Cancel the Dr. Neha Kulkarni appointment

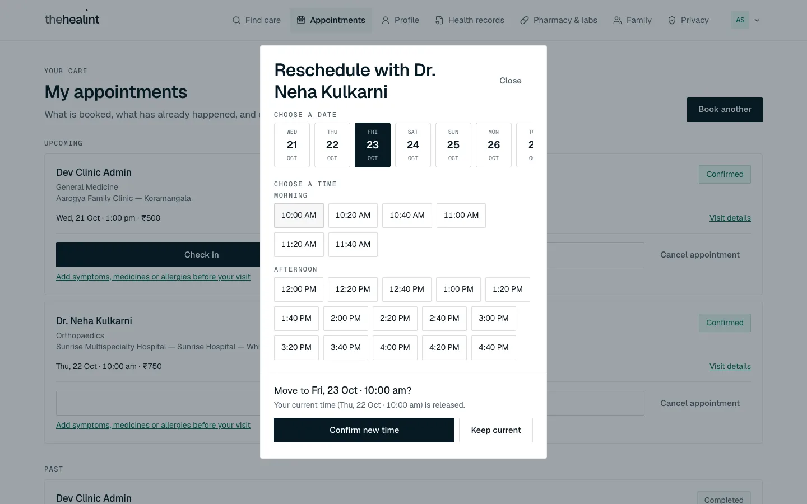(700, 403)
